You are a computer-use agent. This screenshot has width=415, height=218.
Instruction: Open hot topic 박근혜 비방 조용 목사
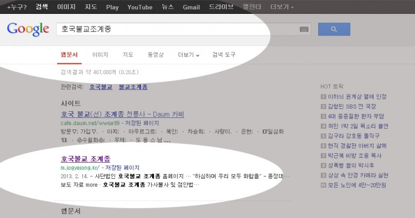pos(355,155)
